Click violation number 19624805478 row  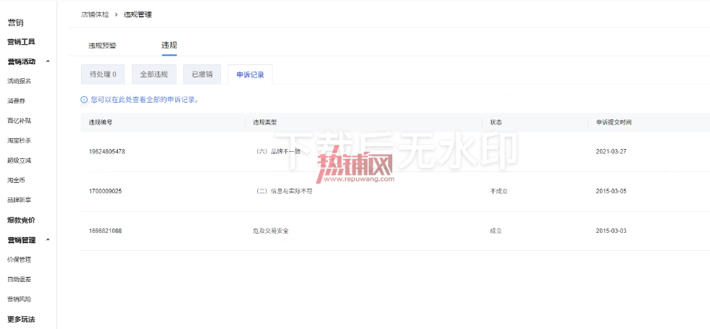pyautogui.click(x=395, y=152)
